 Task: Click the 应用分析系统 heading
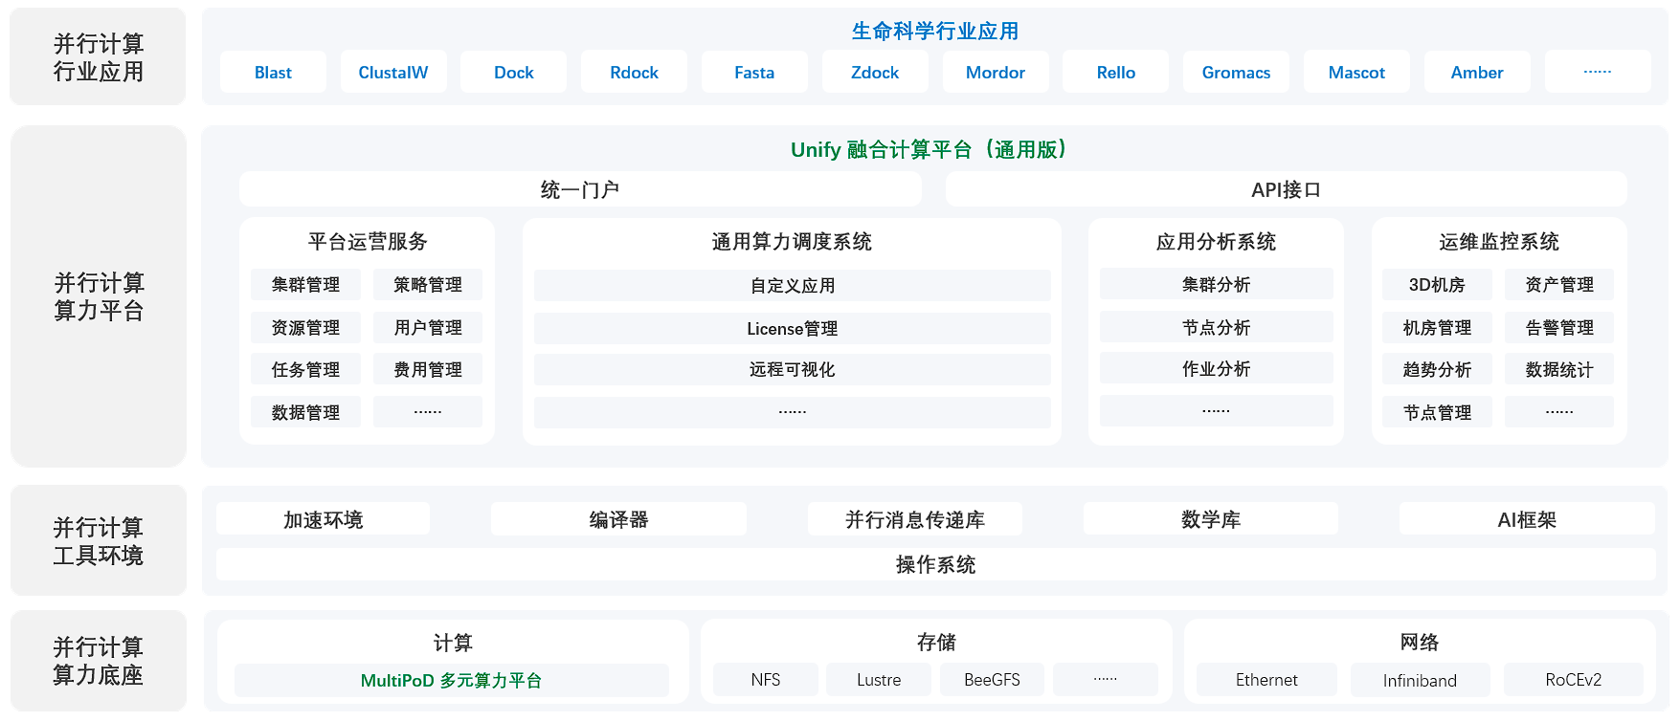tap(1216, 241)
